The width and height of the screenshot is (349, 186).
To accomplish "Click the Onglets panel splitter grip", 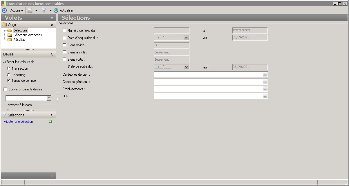I will (28, 49).
